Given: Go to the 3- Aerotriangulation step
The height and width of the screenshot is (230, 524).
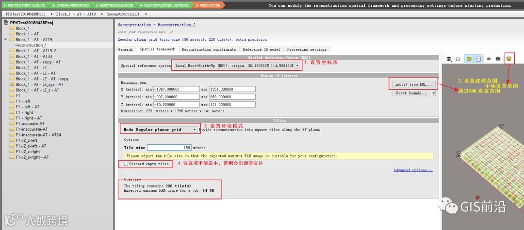Looking at the screenshot, I should (114, 5).
